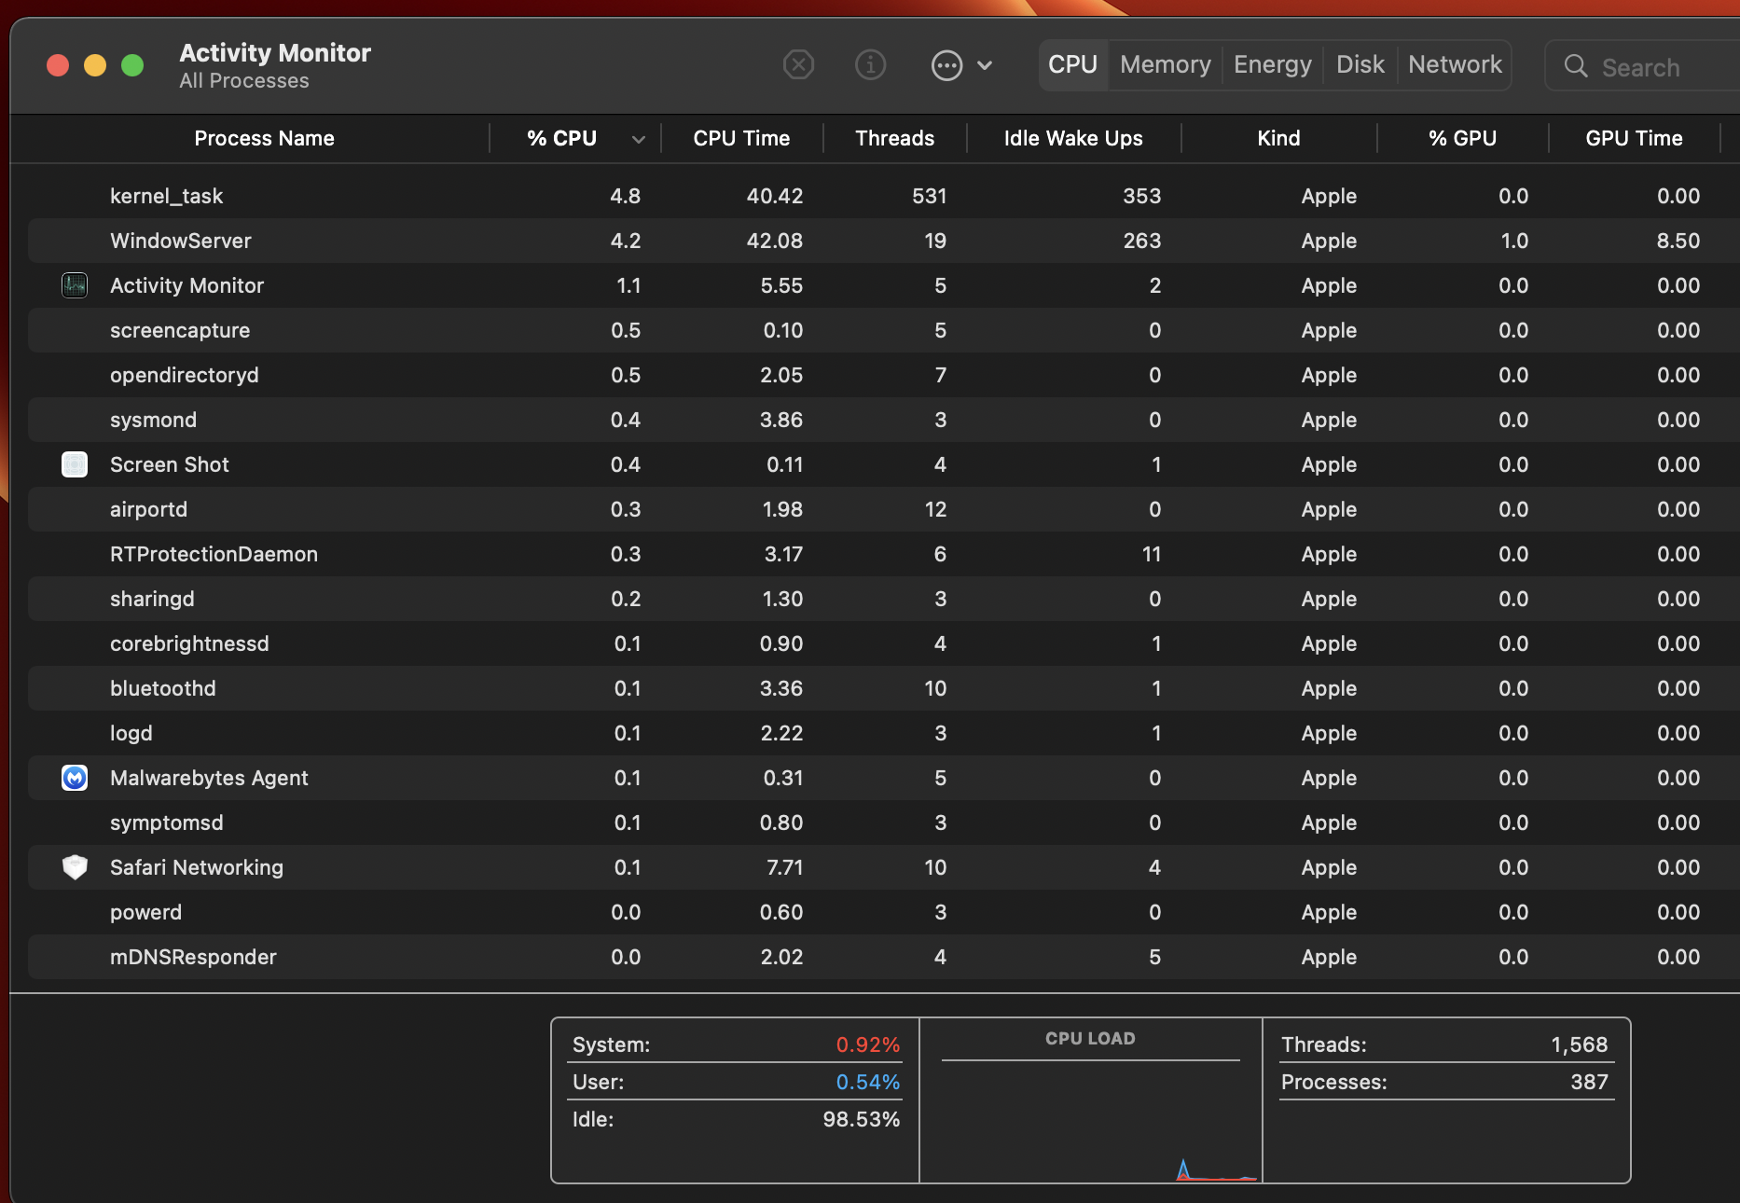Select the symptomsd process

pyautogui.click(x=883, y=823)
